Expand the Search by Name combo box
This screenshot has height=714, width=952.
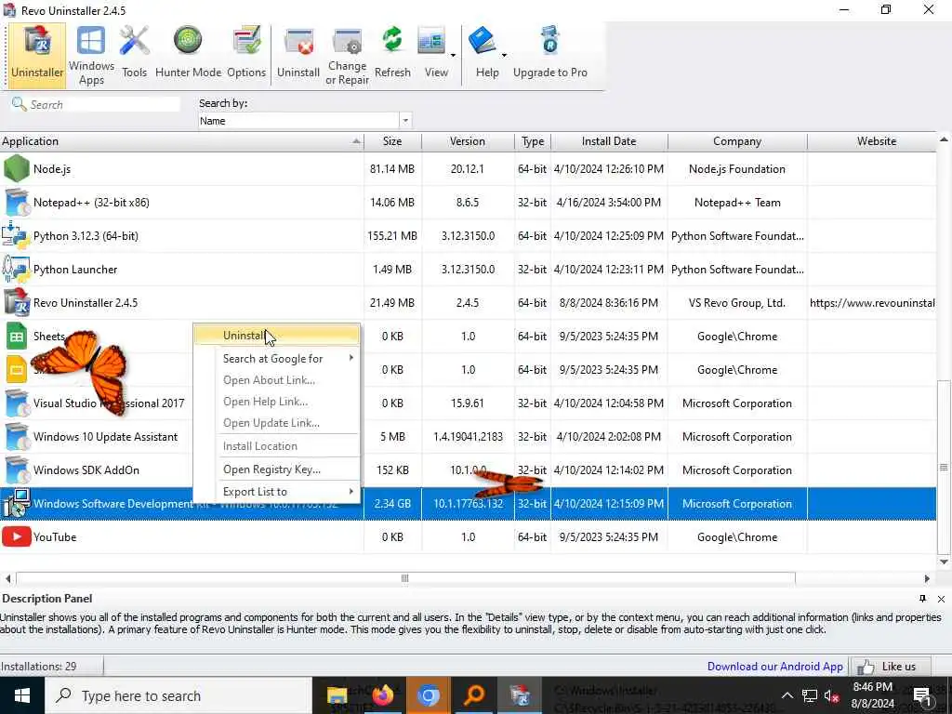point(405,120)
